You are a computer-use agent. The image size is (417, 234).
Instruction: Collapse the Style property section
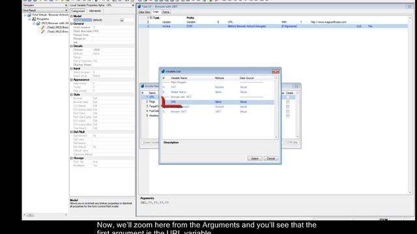click(x=72, y=94)
